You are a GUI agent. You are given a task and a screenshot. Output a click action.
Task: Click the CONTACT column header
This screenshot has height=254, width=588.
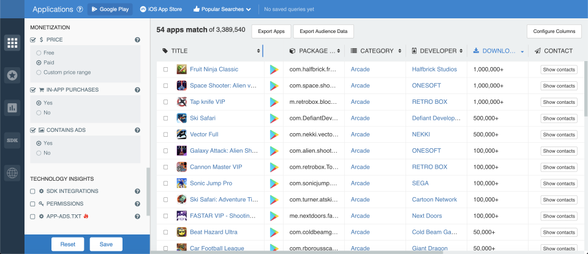point(554,51)
